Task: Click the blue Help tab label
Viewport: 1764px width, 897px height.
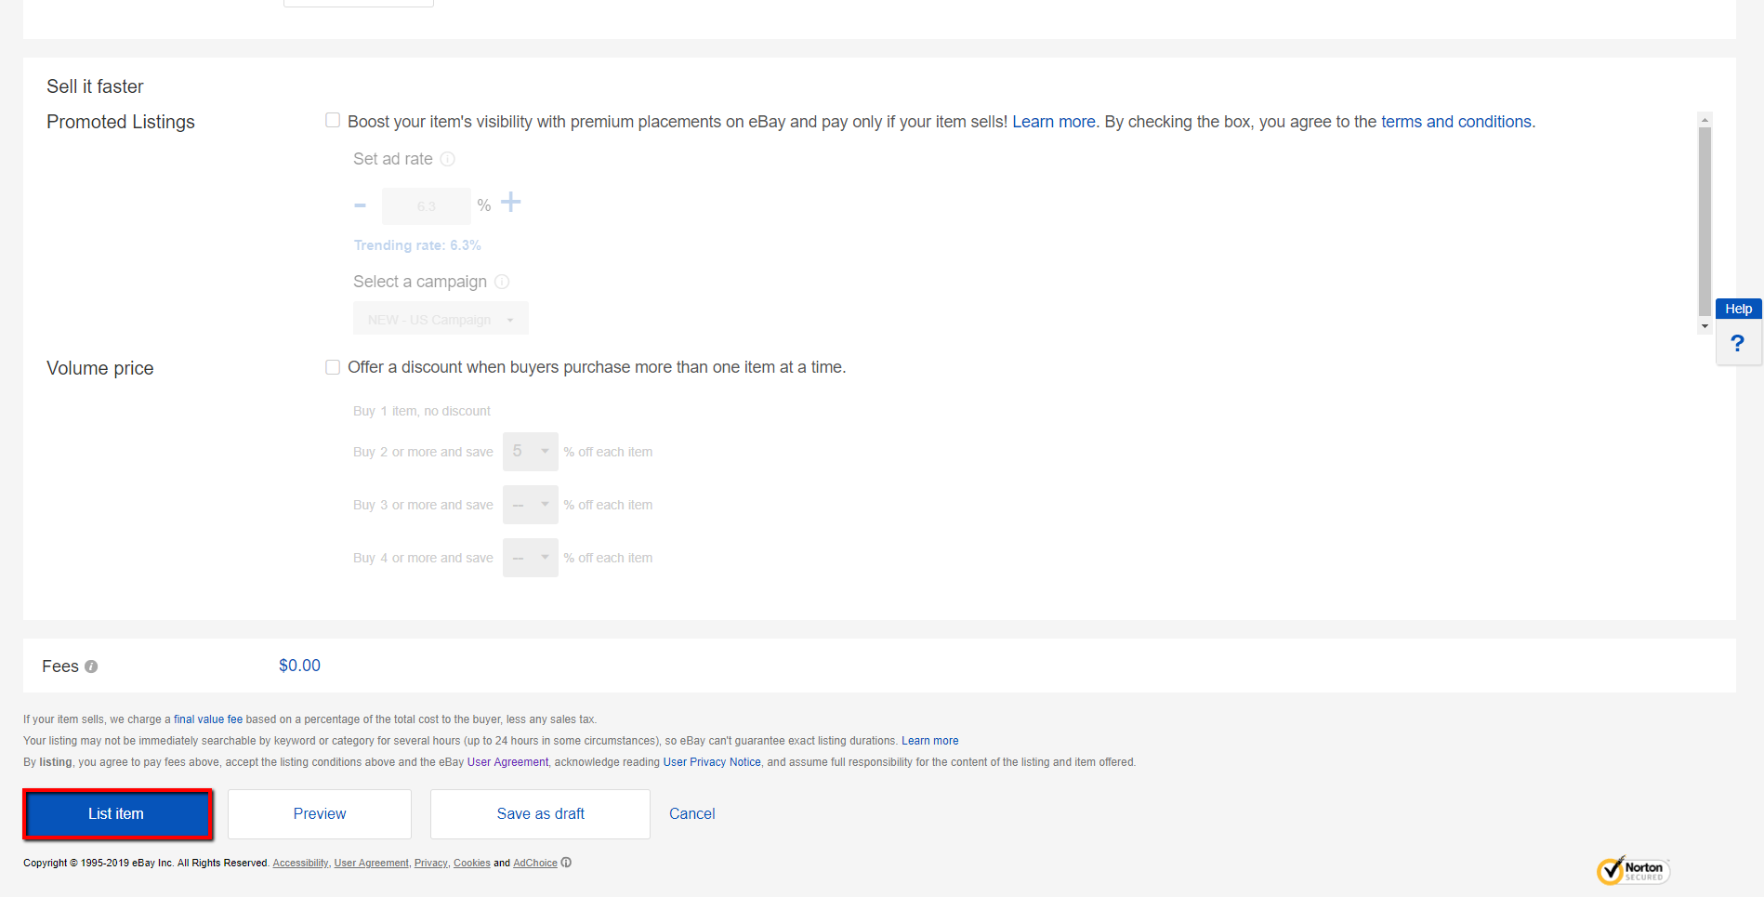Action: [1738, 309]
